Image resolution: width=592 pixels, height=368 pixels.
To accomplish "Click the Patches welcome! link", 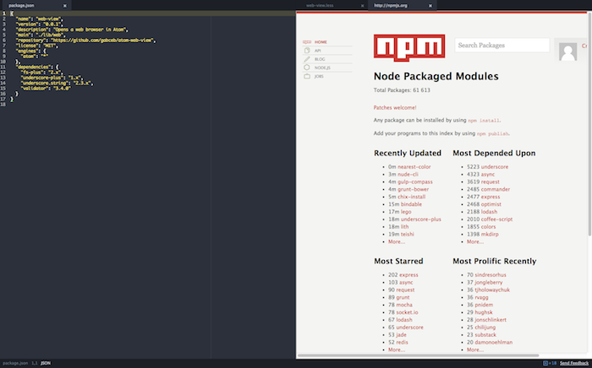I will 395,108.
